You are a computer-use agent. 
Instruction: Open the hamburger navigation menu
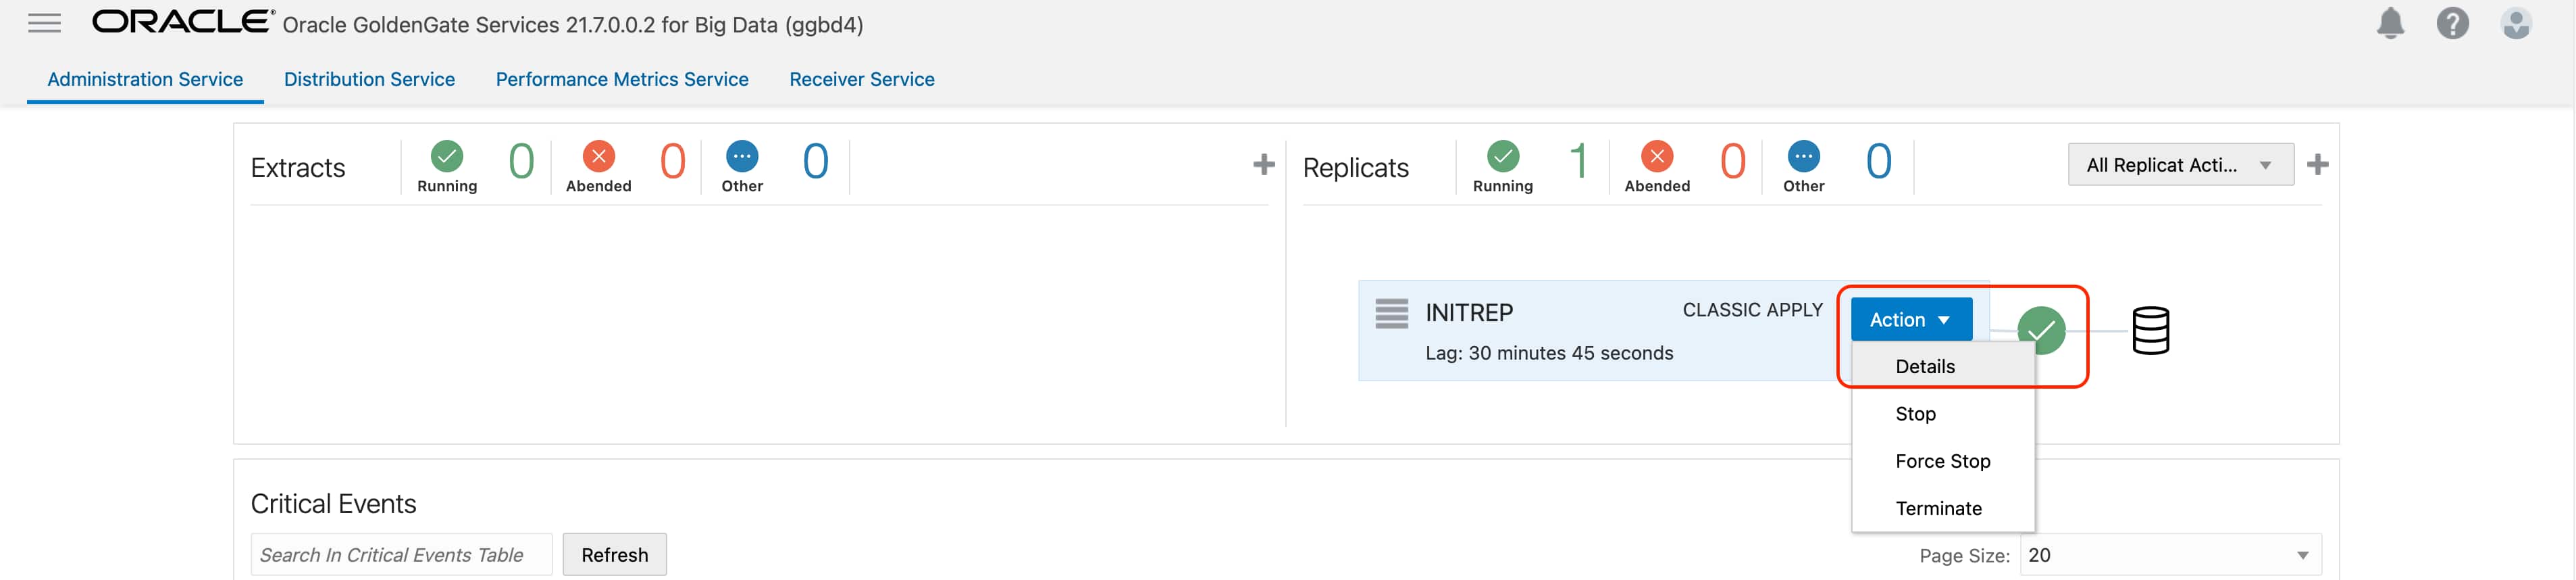[44, 23]
